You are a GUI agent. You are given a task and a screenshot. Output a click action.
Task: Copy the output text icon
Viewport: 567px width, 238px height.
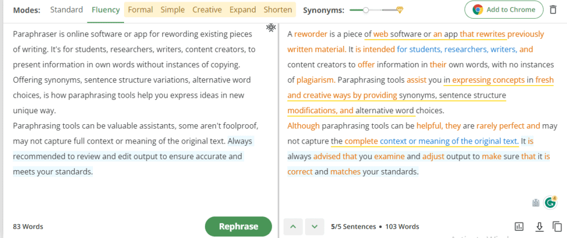pyautogui.click(x=557, y=226)
